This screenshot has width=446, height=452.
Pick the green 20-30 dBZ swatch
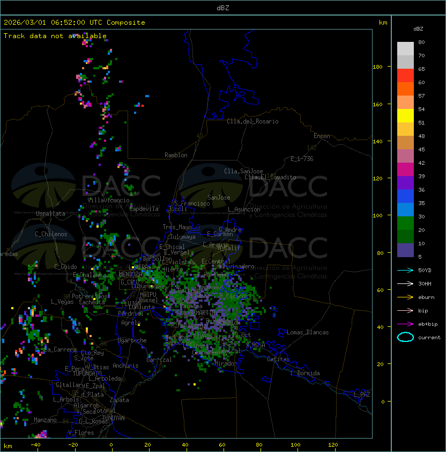pos(405,223)
